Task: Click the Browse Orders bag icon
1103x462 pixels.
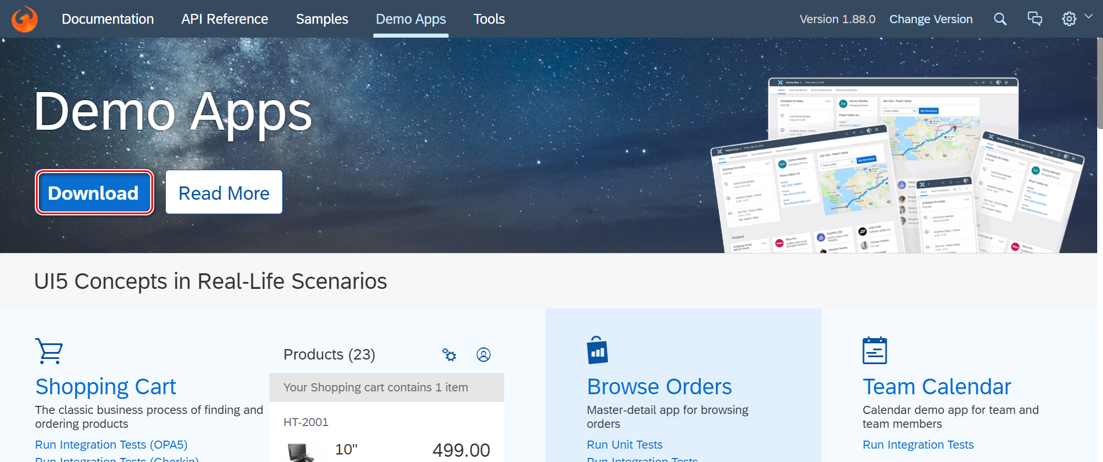Action: coord(597,350)
